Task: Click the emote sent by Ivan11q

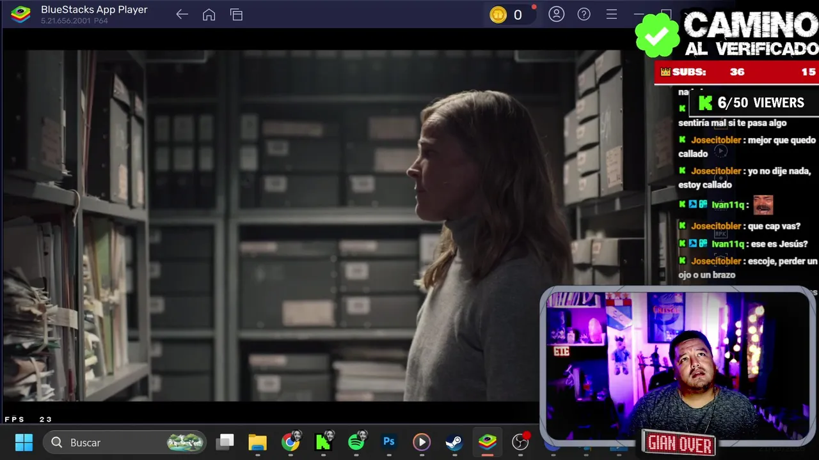Action: pyautogui.click(x=763, y=204)
